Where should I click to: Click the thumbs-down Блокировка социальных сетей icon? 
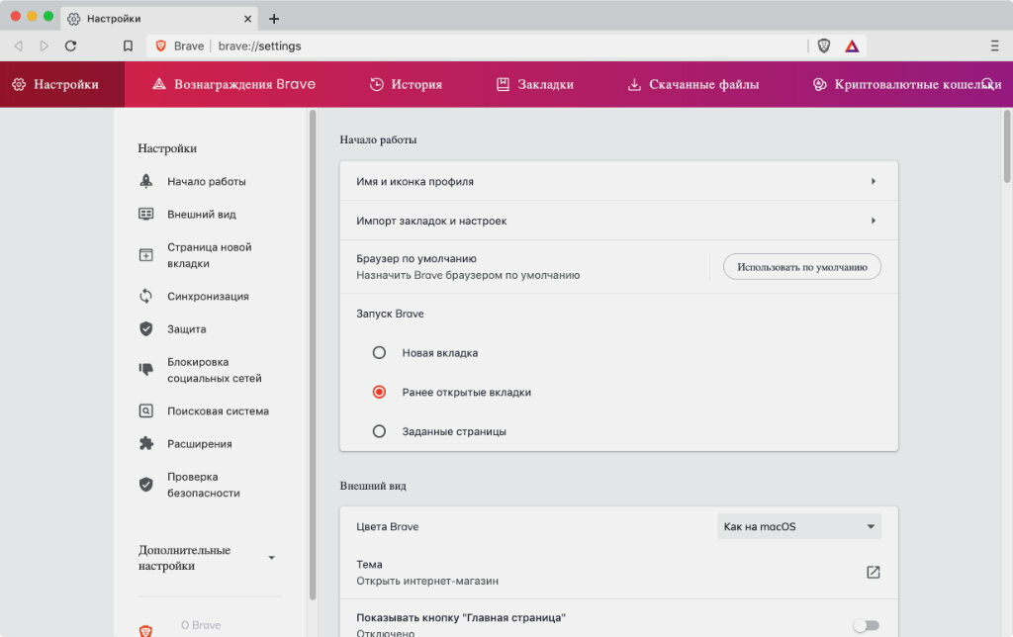tap(146, 370)
